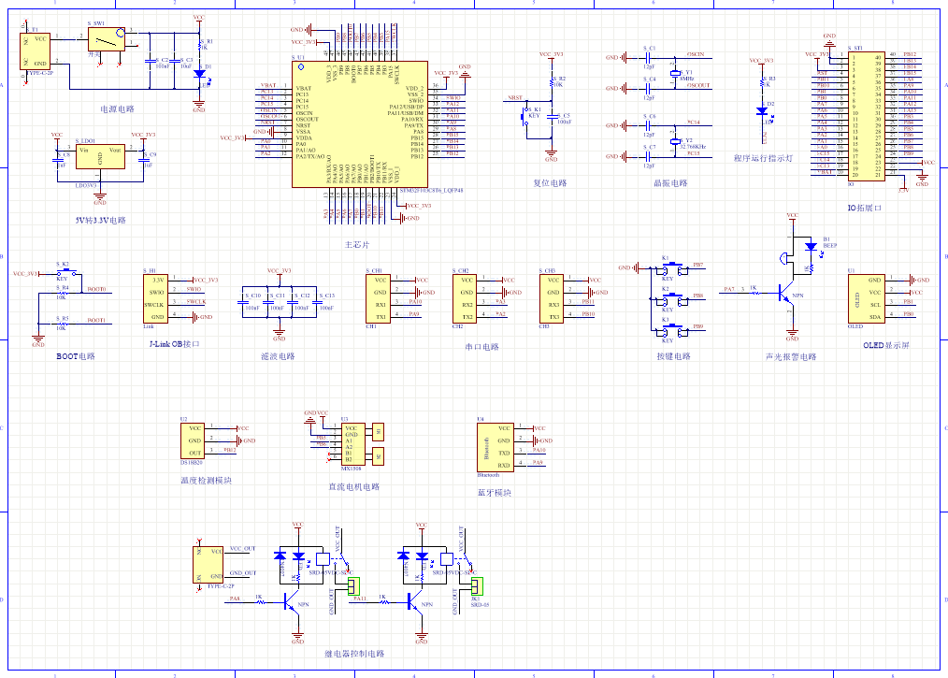Viewport: 948px width, 678px height.
Task: Click the 电源电路 section label
Action: point(117,109)
